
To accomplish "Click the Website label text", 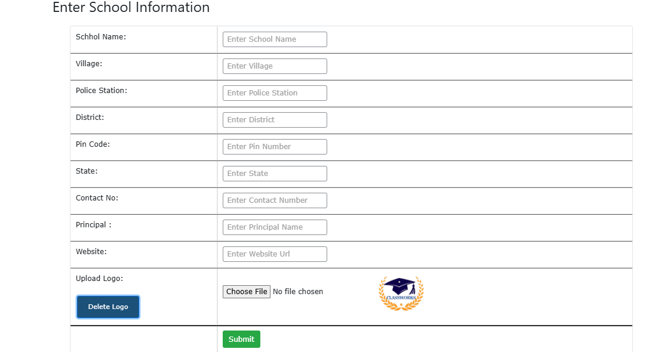I will click(91, 252).
